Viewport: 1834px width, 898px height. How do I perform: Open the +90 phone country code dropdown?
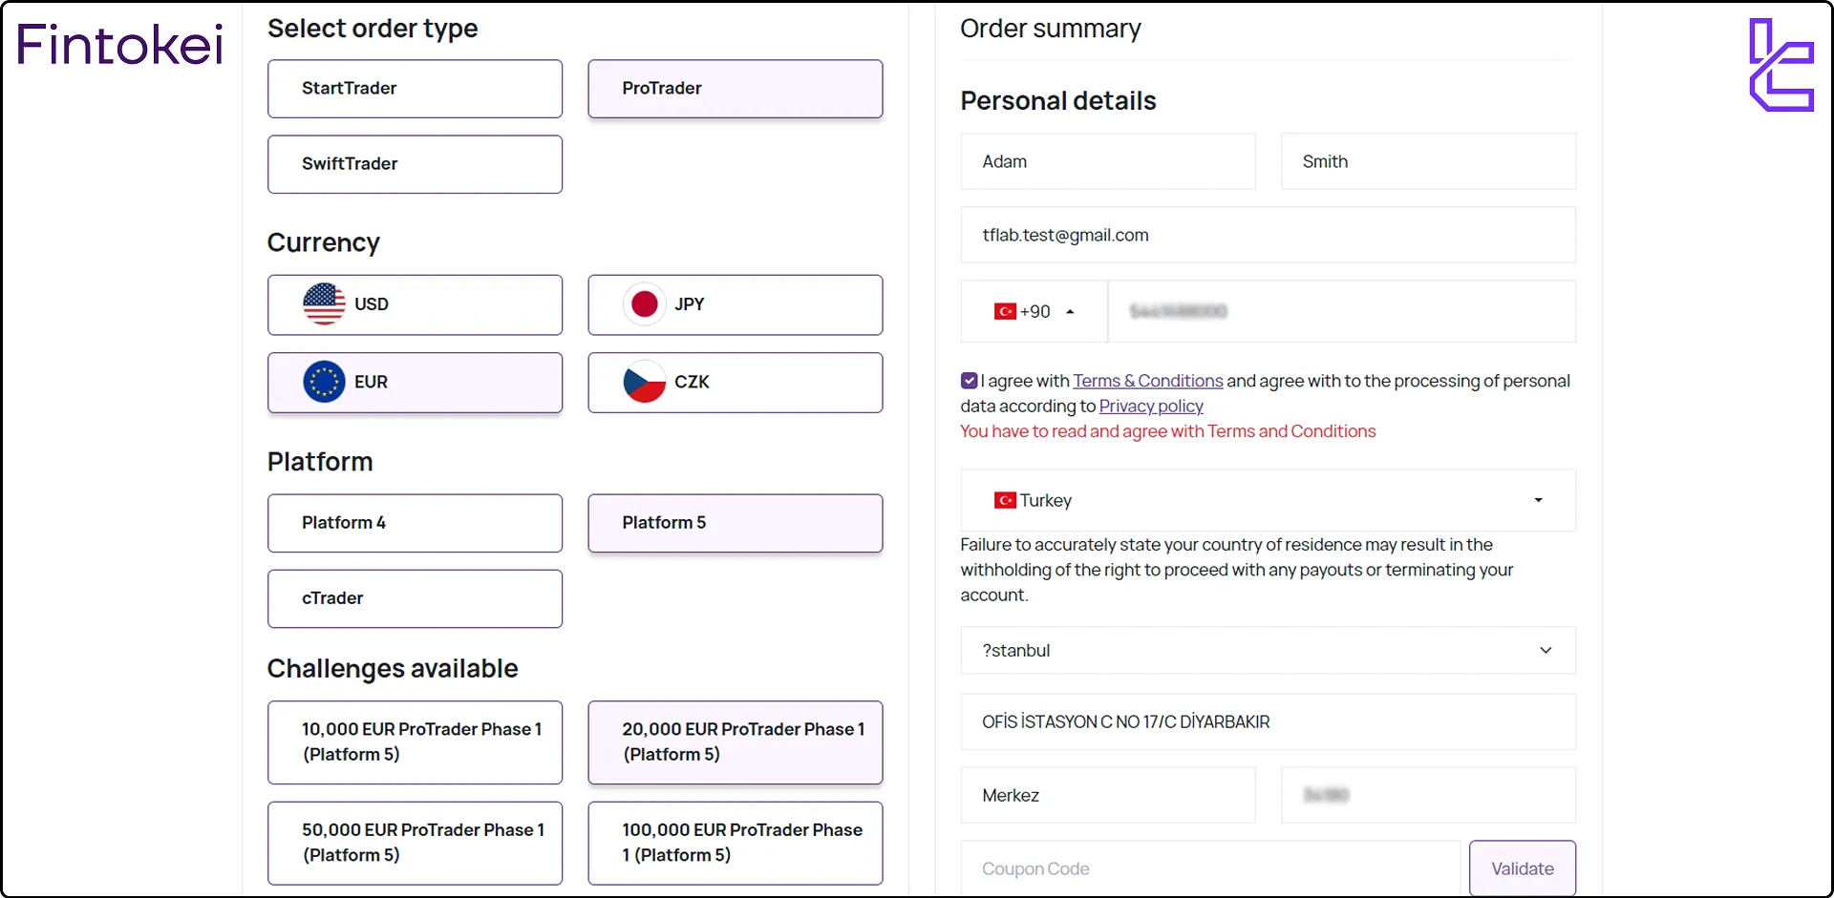point(1034,312)
